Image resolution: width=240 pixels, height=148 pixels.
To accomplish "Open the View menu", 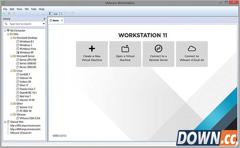I will coord(20,9).
